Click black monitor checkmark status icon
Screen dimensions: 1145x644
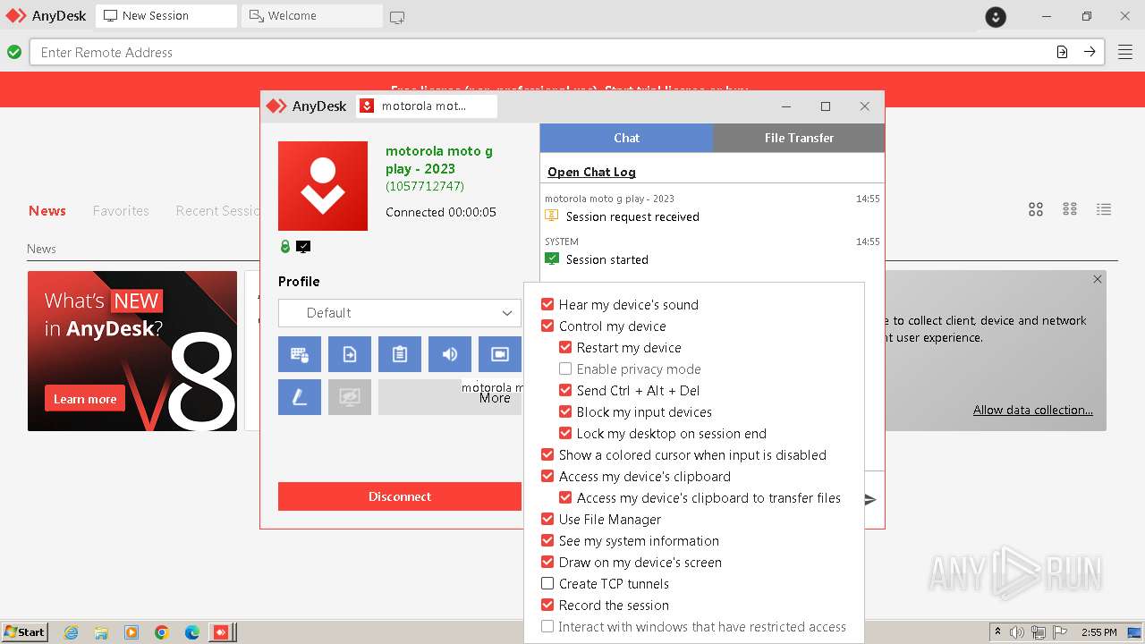[x=303, y=246]
